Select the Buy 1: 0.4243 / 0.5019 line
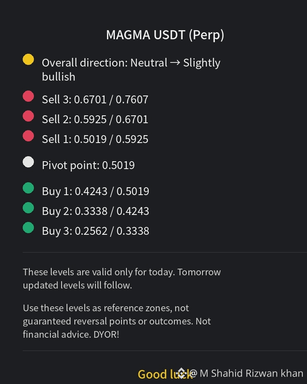 point(95,191)
